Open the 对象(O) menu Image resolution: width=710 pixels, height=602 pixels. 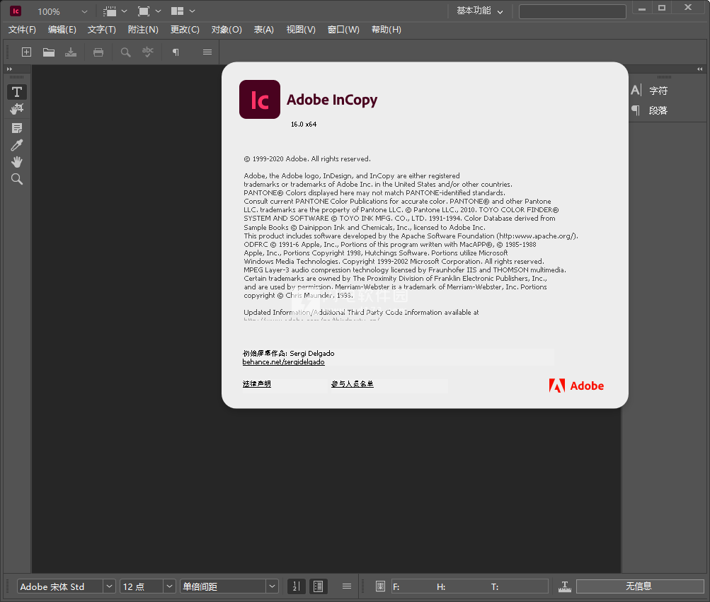pos(227,30)
